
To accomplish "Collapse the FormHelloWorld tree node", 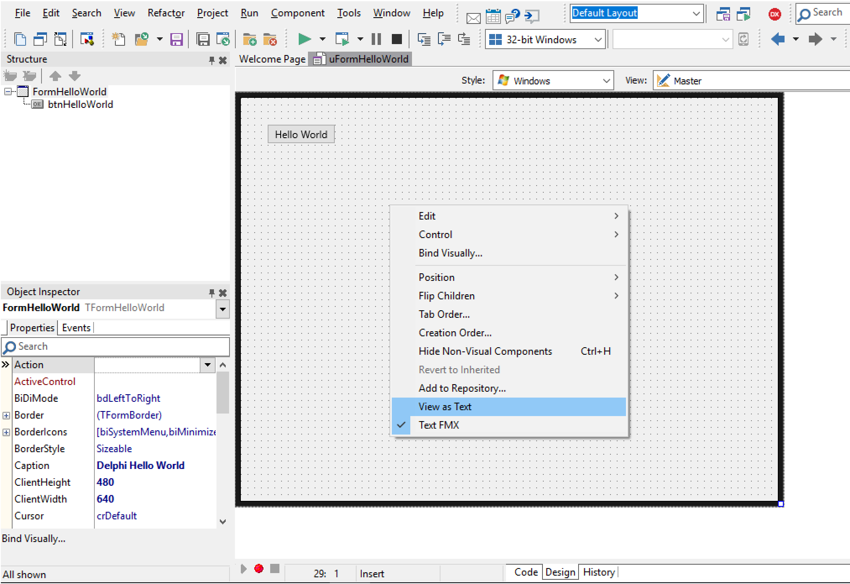I will pyautogui.click(x=8, y=91).
